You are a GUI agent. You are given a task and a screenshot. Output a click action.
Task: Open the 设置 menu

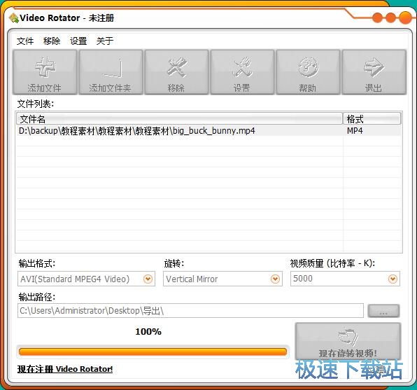tap(78, 41)
